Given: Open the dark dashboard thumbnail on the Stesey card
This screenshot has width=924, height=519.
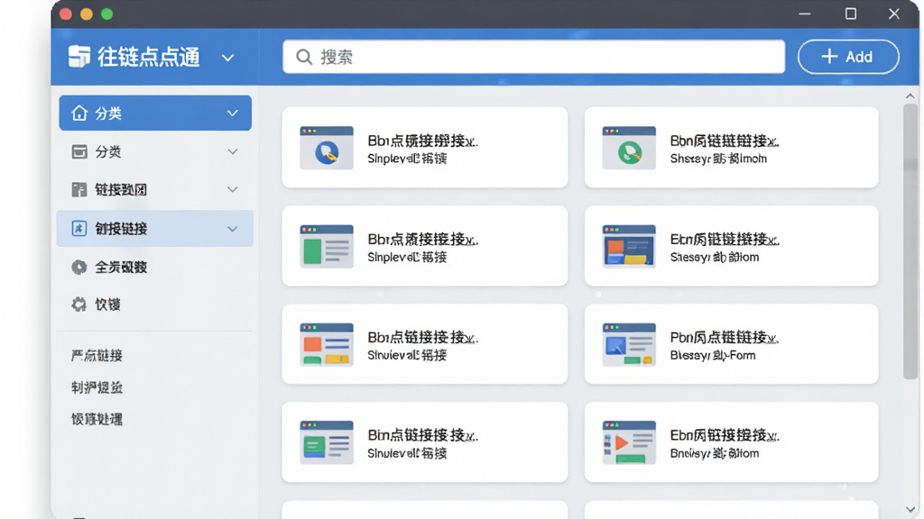Looking at the screenshot, I should click(629, 246).
